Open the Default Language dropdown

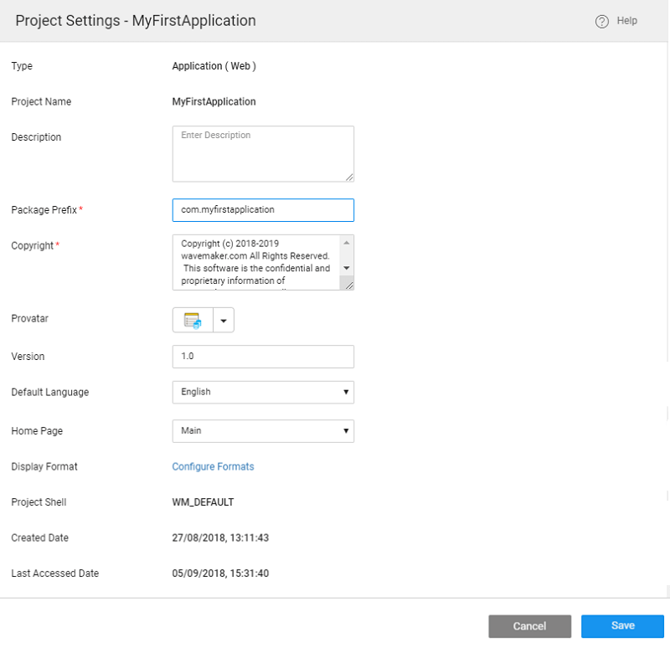coord(262,392)
